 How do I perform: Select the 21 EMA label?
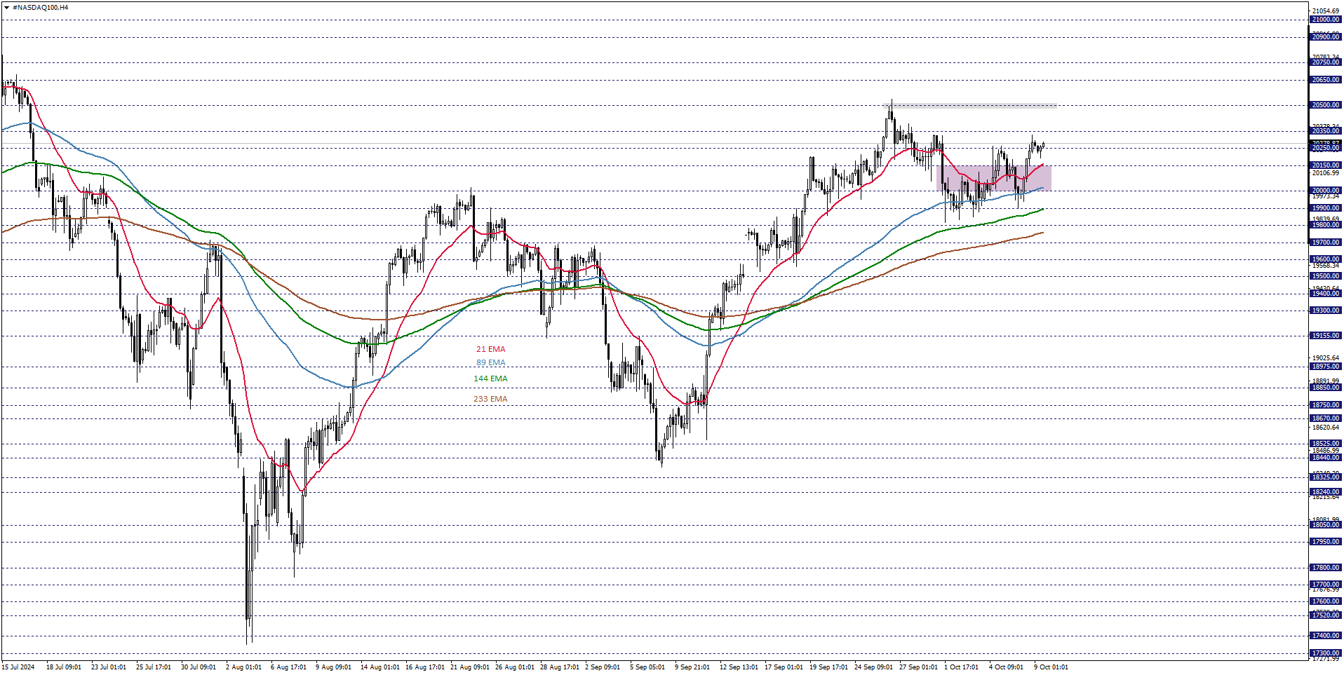tap(490, 349)
